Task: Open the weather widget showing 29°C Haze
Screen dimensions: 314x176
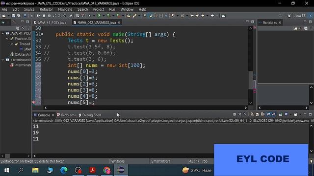Action: [x=197, y=170]
